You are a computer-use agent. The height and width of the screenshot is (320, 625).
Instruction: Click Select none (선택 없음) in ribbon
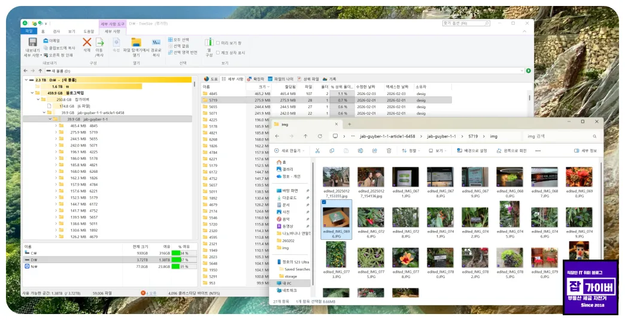178,46
